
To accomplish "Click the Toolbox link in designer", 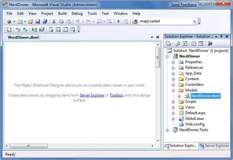I will 116,95.
